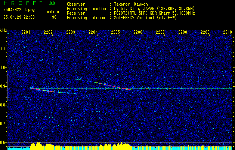Click the lower echo trace near 2202

[x=52, y=91]
